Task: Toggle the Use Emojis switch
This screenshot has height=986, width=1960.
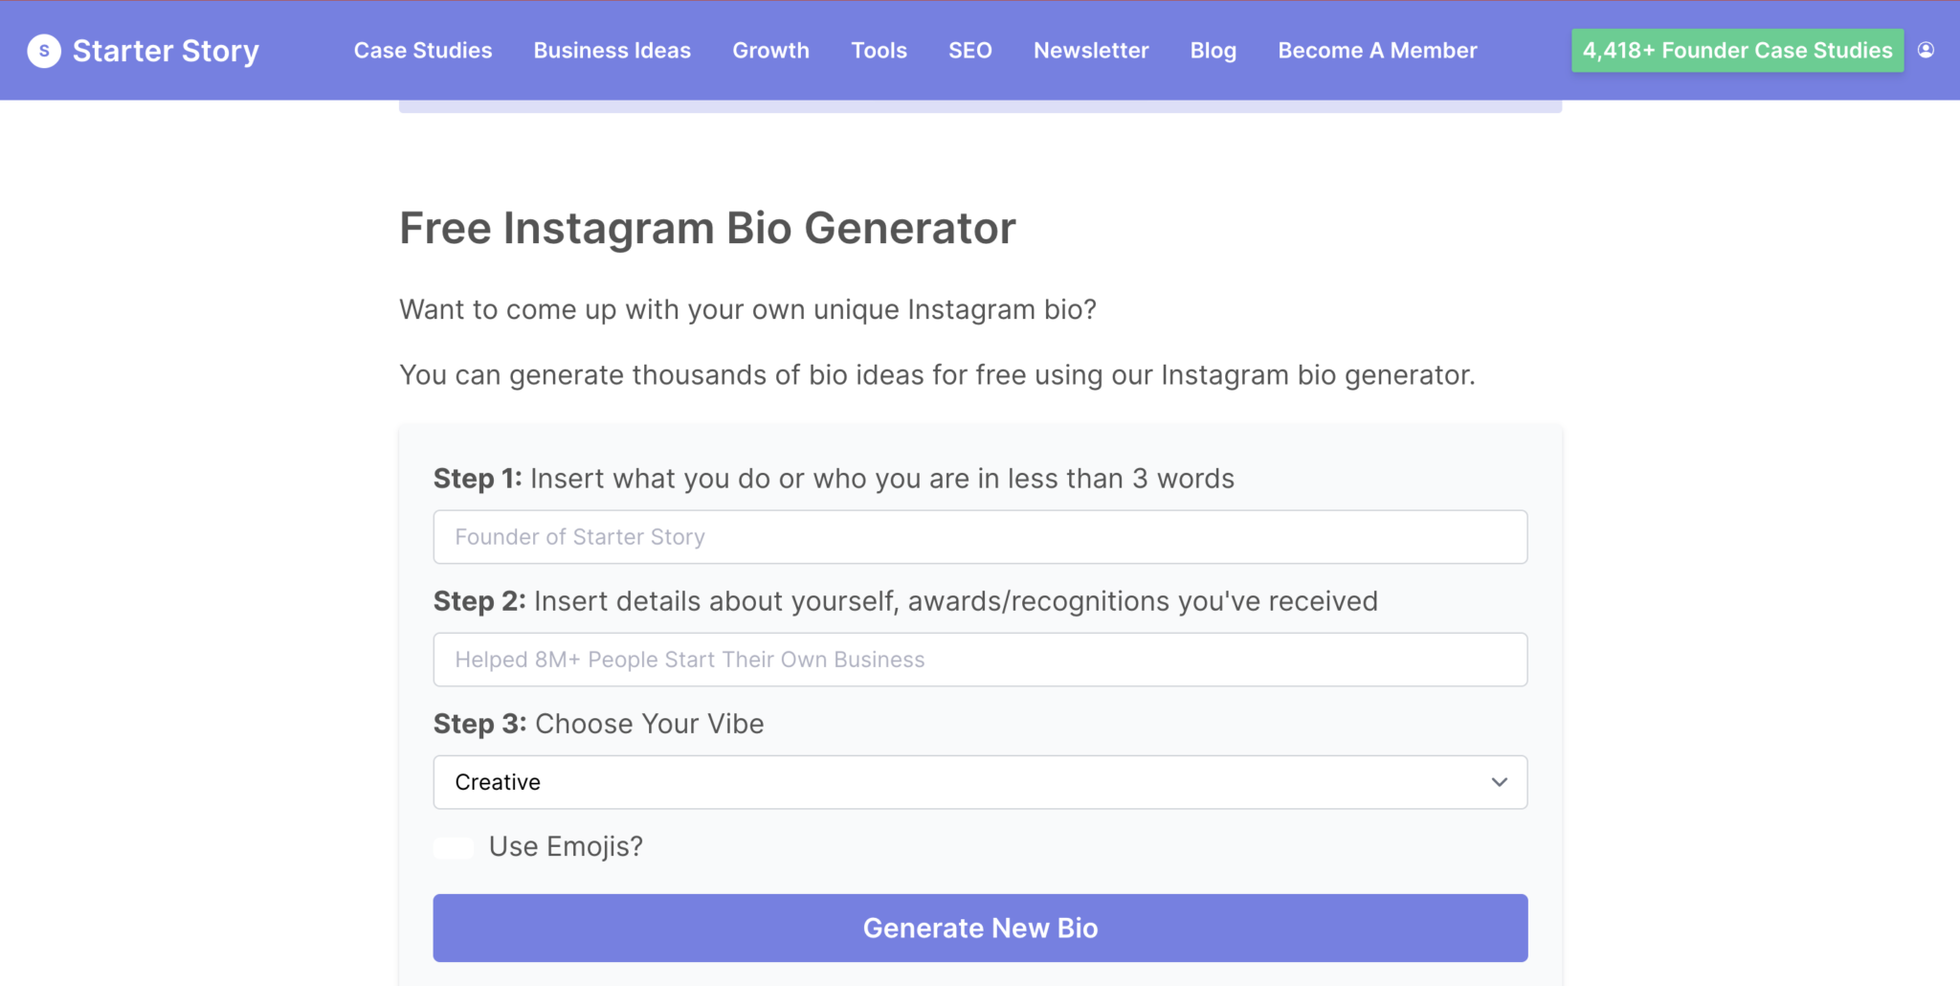Action: coord(453,846)
